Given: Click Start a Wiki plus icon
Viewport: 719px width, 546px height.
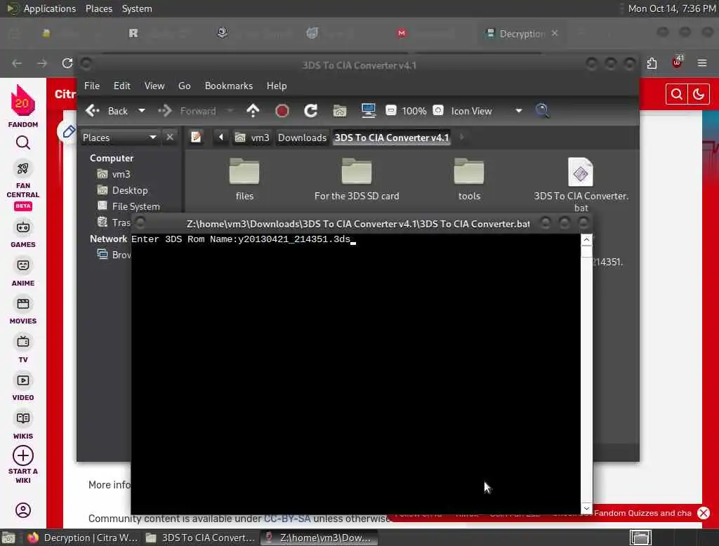Looking at the screenshot, I should click(23, 455).
